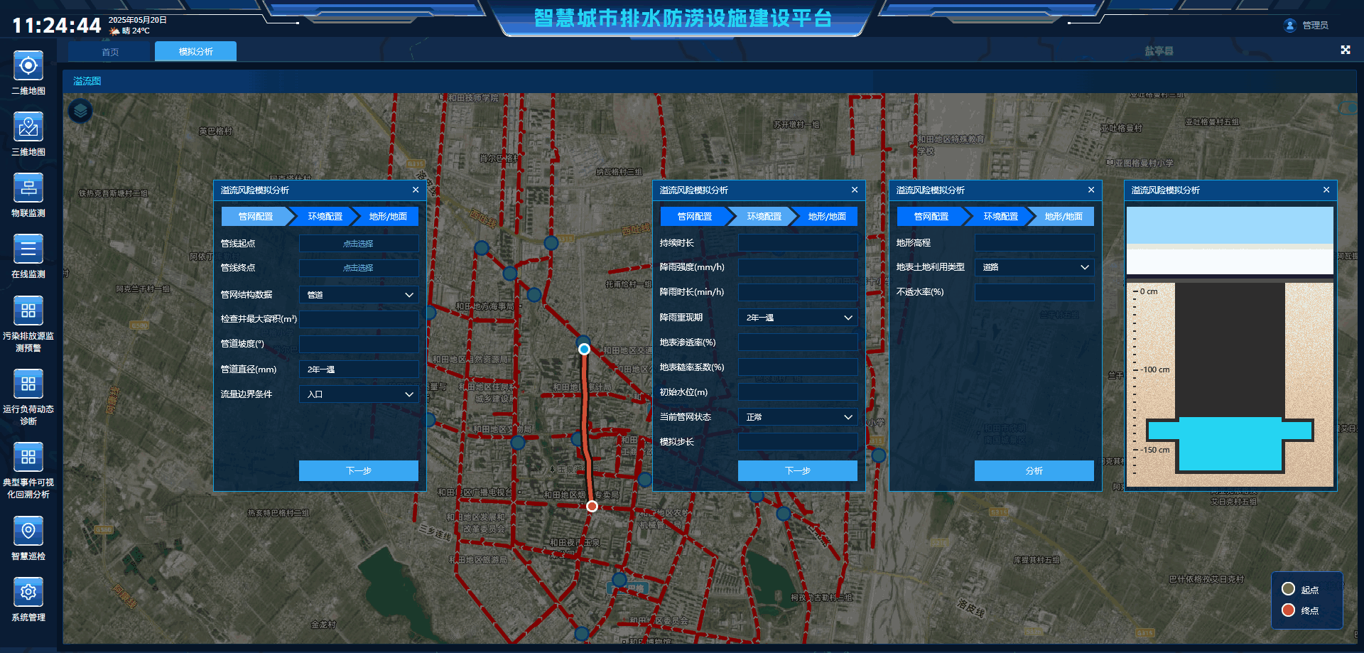Open the 智慧巡检 sidebar icon
The width and height of the screenshot is (1364, 653).
coord(28,531)
